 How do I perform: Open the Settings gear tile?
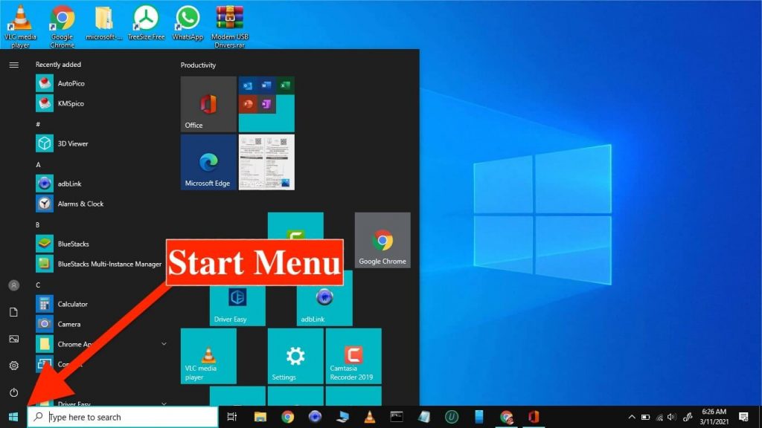pyautogui.click(x=295, y=356)
